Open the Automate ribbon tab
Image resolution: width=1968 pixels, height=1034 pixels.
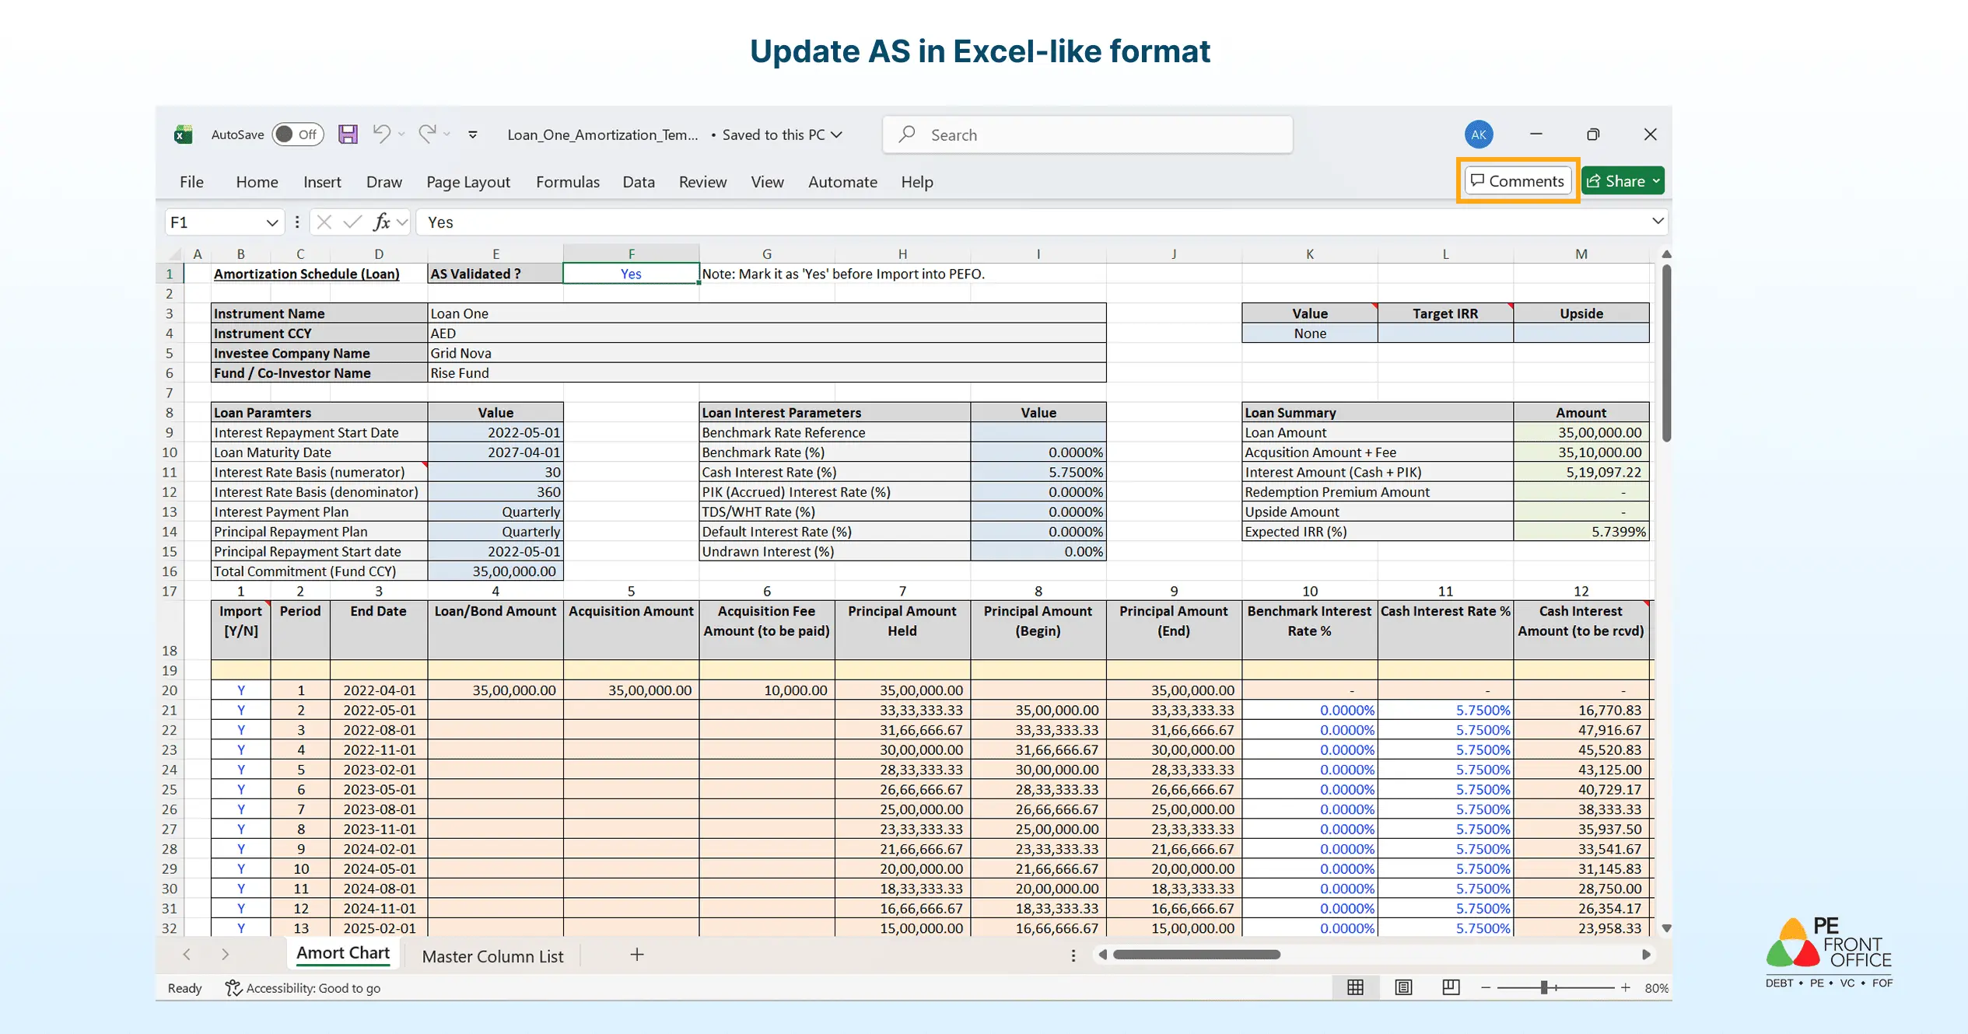tap(842, 182)
